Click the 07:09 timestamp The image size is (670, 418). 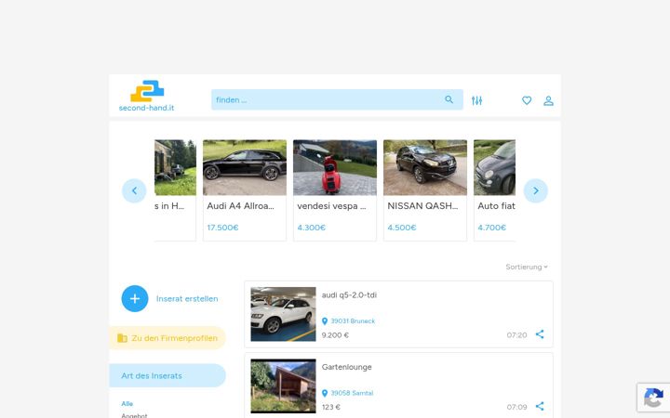click(516, 408)
